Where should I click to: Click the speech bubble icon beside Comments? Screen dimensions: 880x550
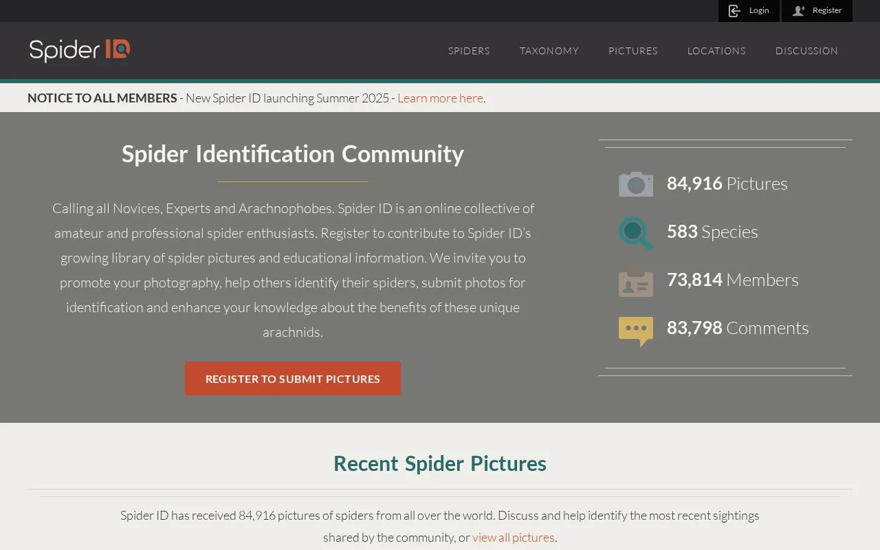636,331
